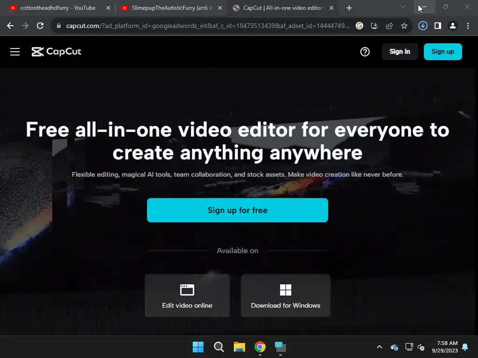Screen dimensions: 478x358
Task: Bookmark this page with the star
Action: coord(404,26)
